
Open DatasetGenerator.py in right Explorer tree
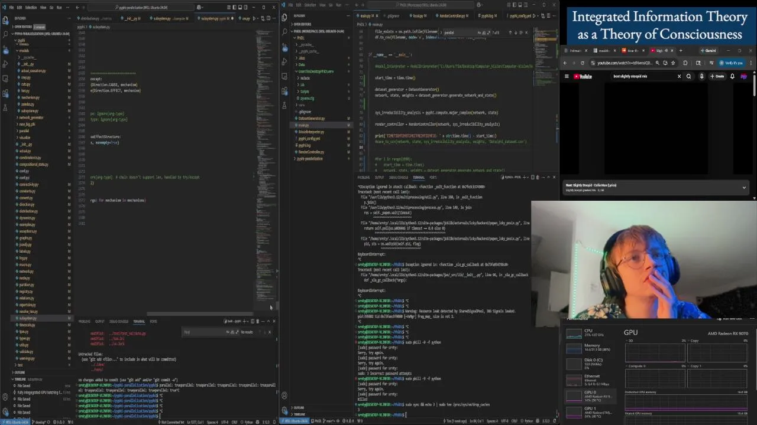coord(312,118)
